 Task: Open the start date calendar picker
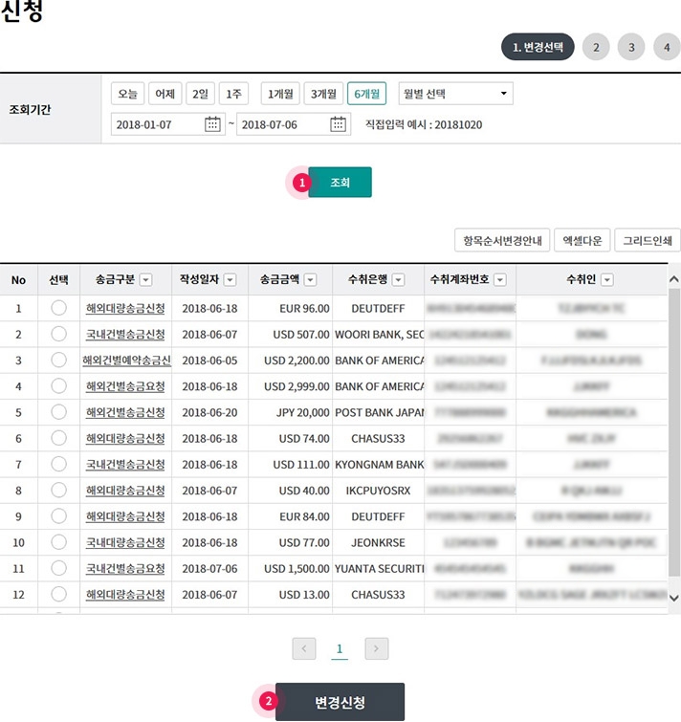pyautogui.click(x=212, y=124)
